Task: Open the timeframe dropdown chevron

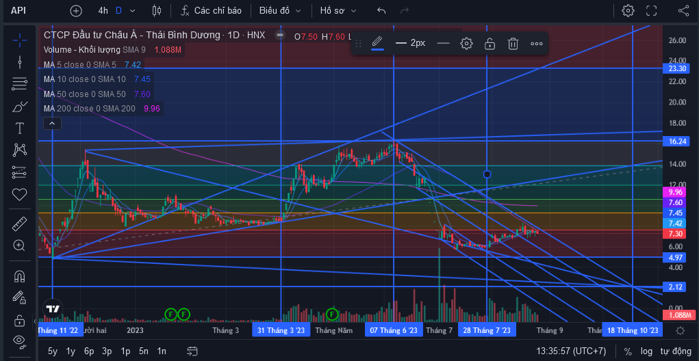Action: [x=132, y=11]
